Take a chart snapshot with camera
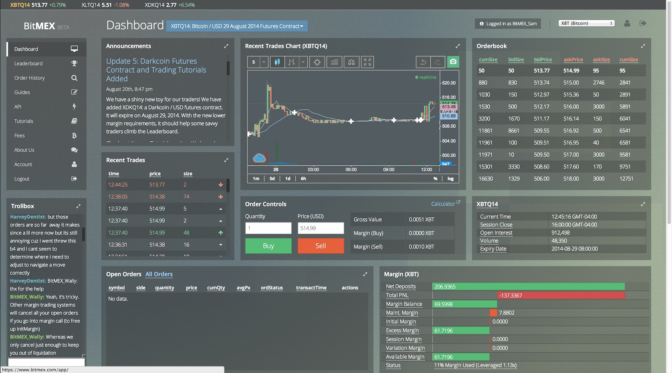This screenshot has height=373, width=672. point(453,62)
